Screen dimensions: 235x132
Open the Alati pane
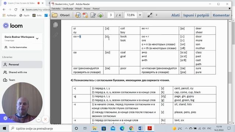click(176, 15)
